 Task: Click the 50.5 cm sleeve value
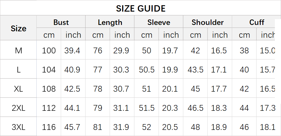tap(147, 70)
